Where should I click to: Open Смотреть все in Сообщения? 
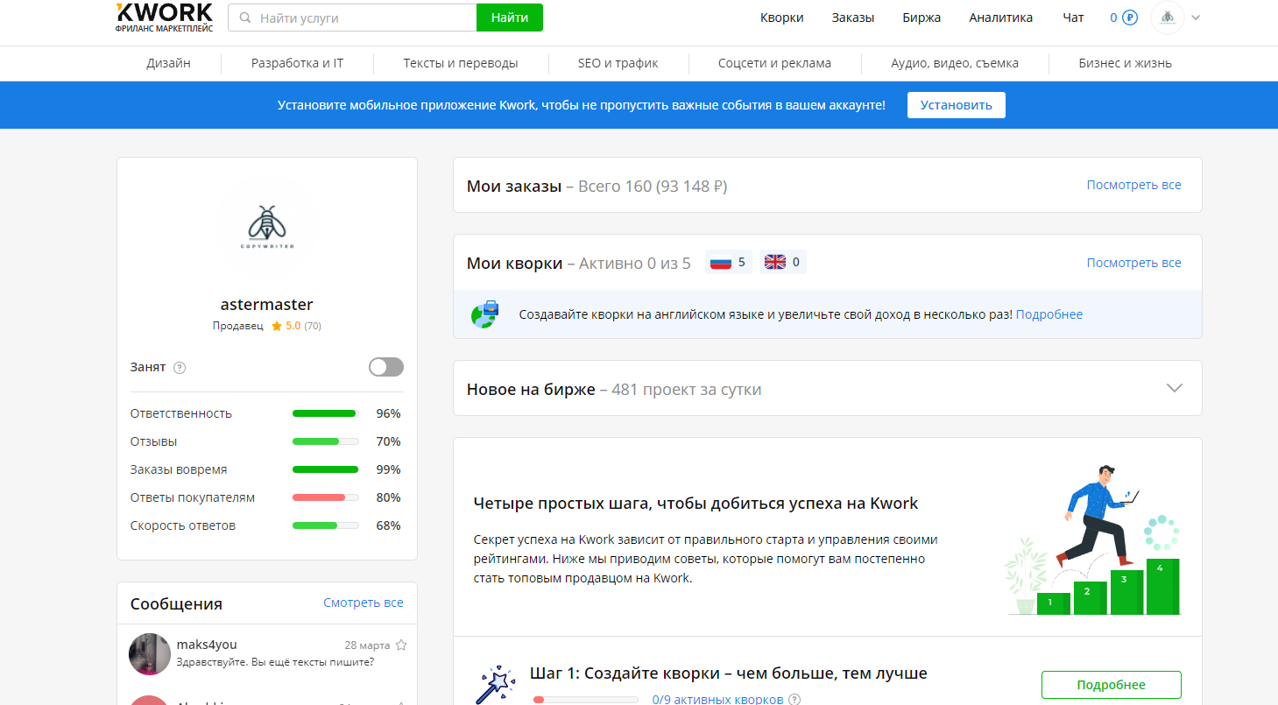coord(364,603)
